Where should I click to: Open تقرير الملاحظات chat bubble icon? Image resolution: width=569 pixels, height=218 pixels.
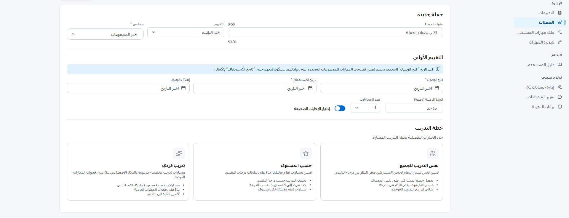[x=560, y=97]
